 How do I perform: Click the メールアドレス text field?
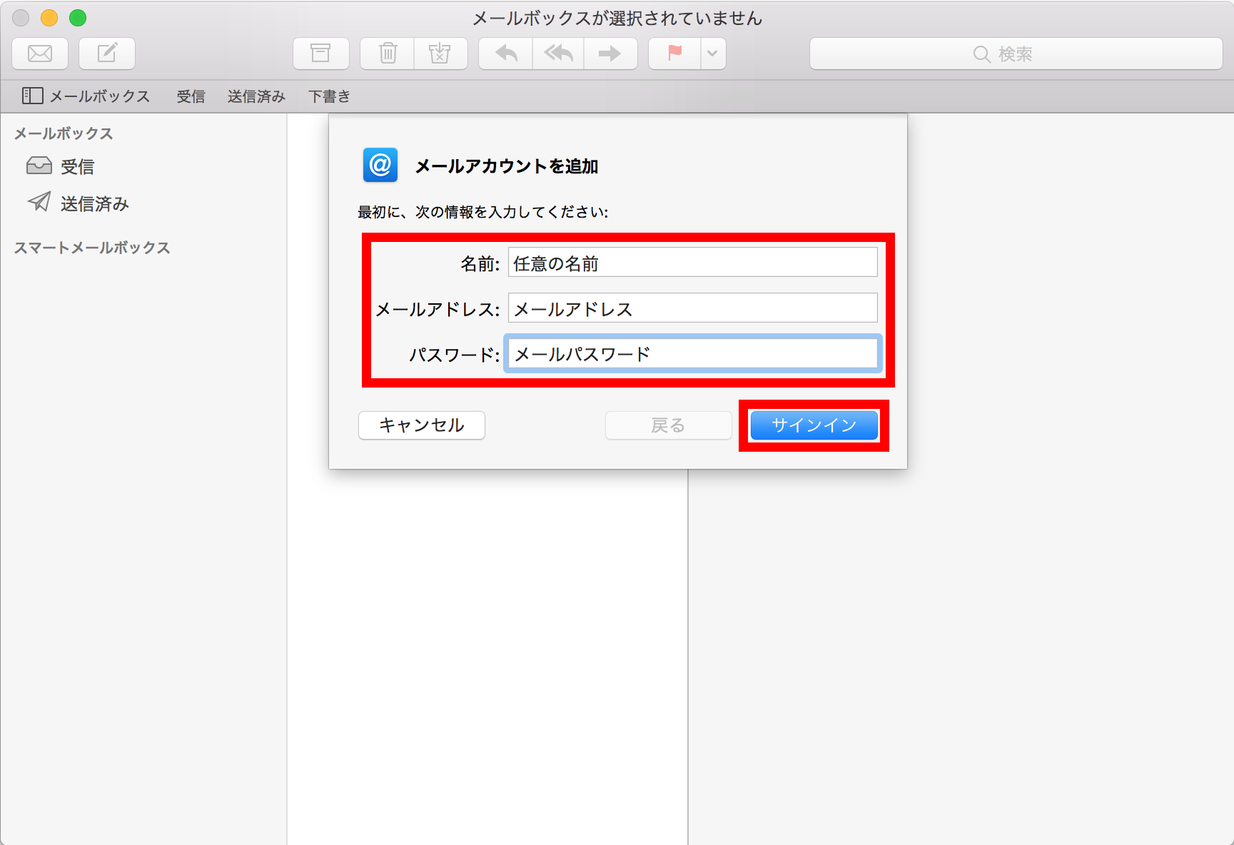pyautogui.click(x=692, y=308)
